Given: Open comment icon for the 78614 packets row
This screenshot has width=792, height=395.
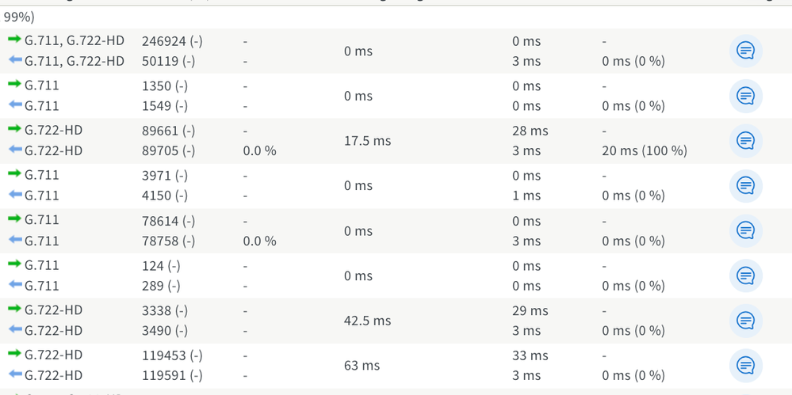Looking at the screenshot, I should [745, 230].
